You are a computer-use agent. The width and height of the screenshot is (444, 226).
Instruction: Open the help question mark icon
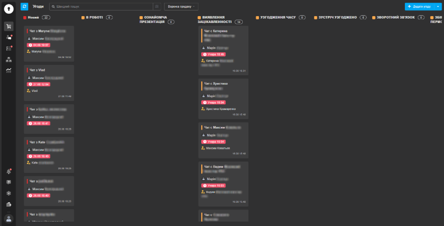tap(9, 182)
